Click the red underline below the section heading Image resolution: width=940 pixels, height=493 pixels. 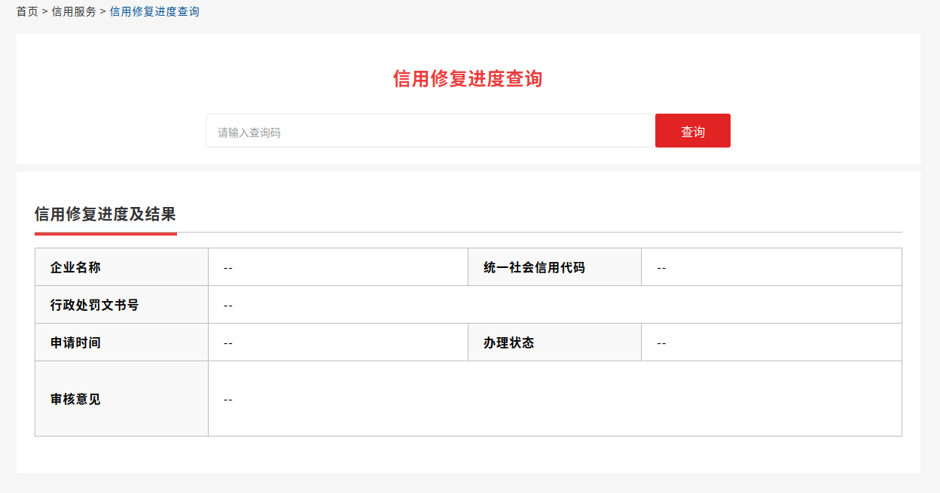point(105,233)
